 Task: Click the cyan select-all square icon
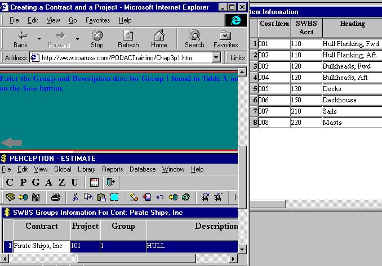coord(114,197)
